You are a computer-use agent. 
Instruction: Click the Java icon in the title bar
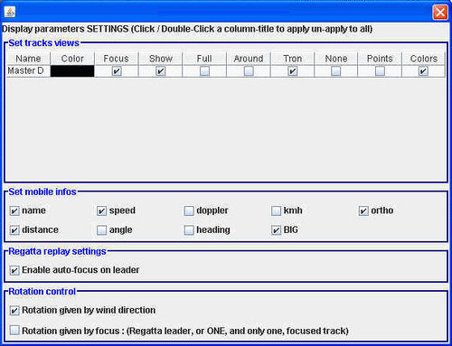tap(10, 13)
